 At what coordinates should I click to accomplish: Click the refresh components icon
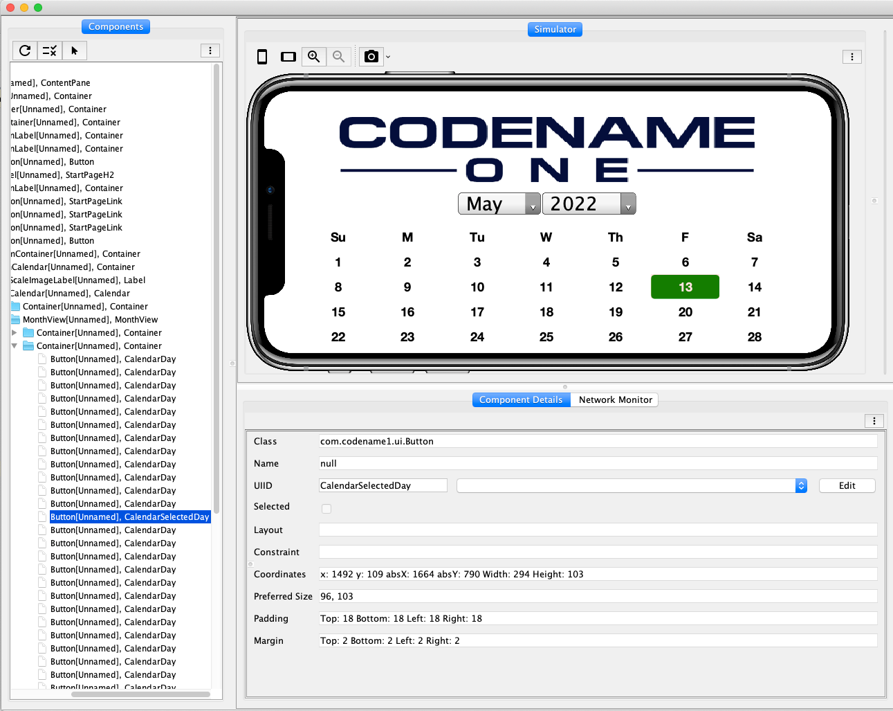pyautogui.click(x=25, y=51)
